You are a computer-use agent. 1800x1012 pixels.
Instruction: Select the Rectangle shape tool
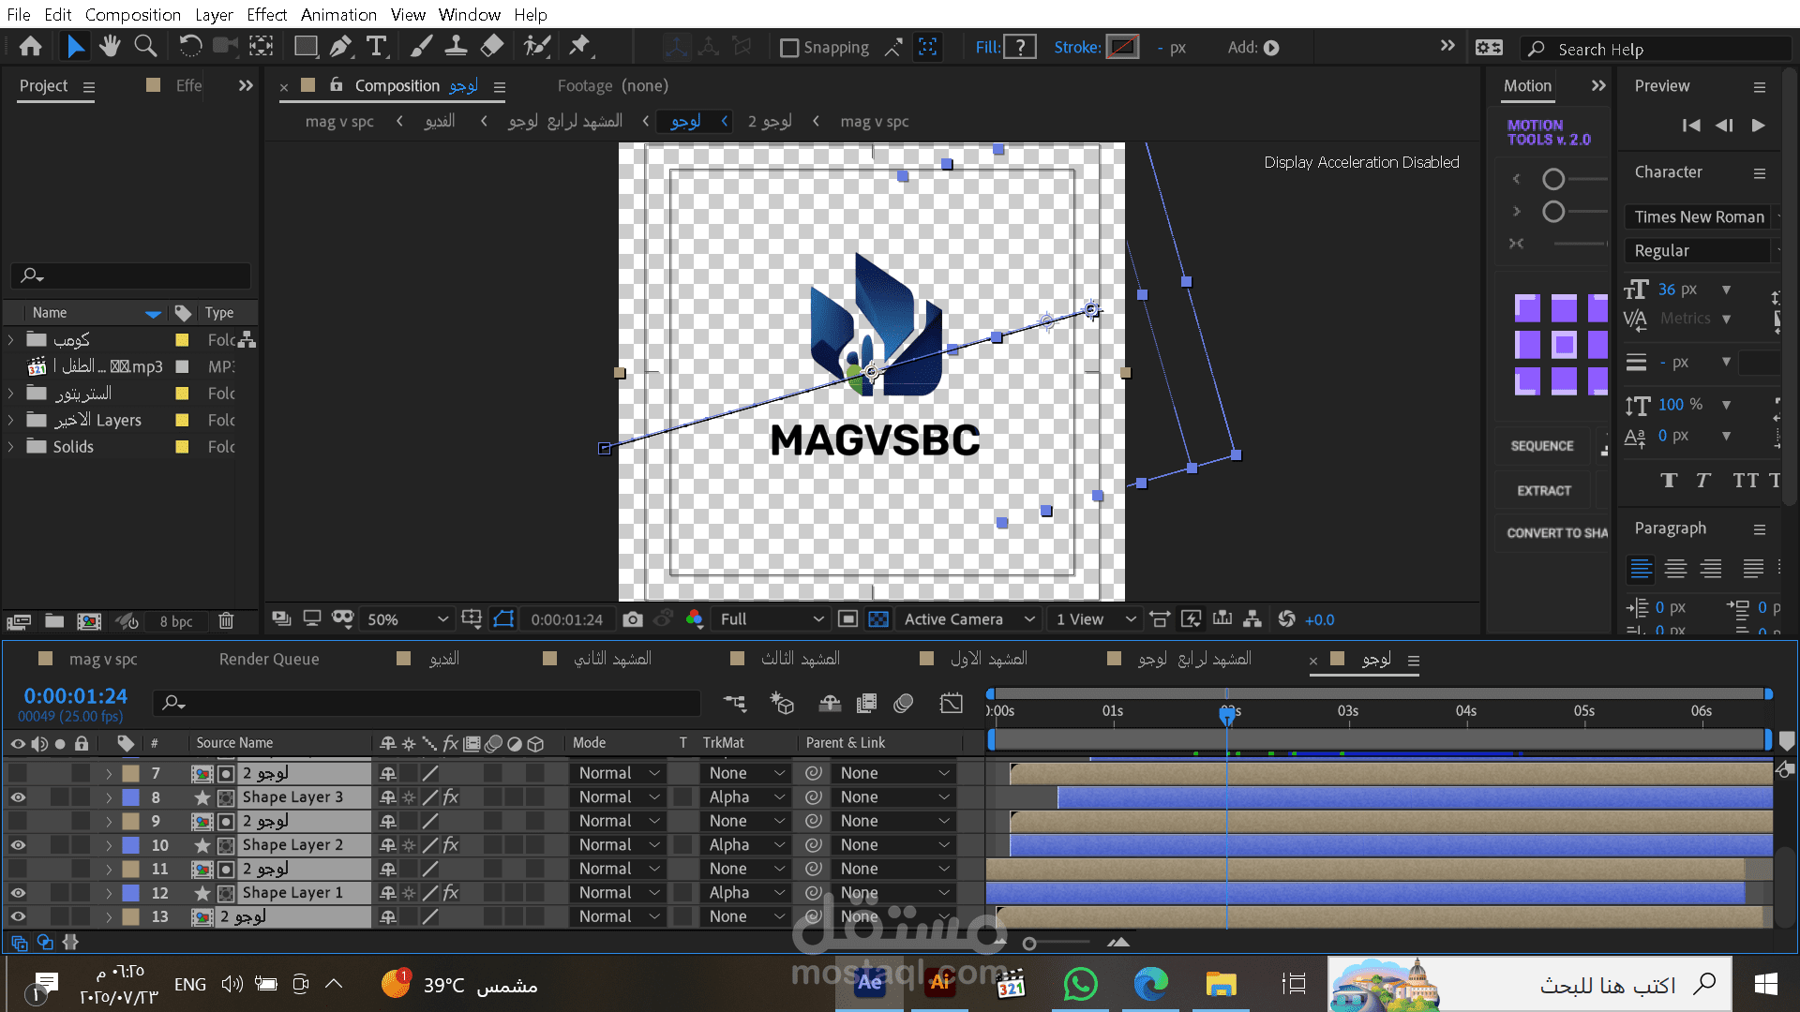point(306,46)
